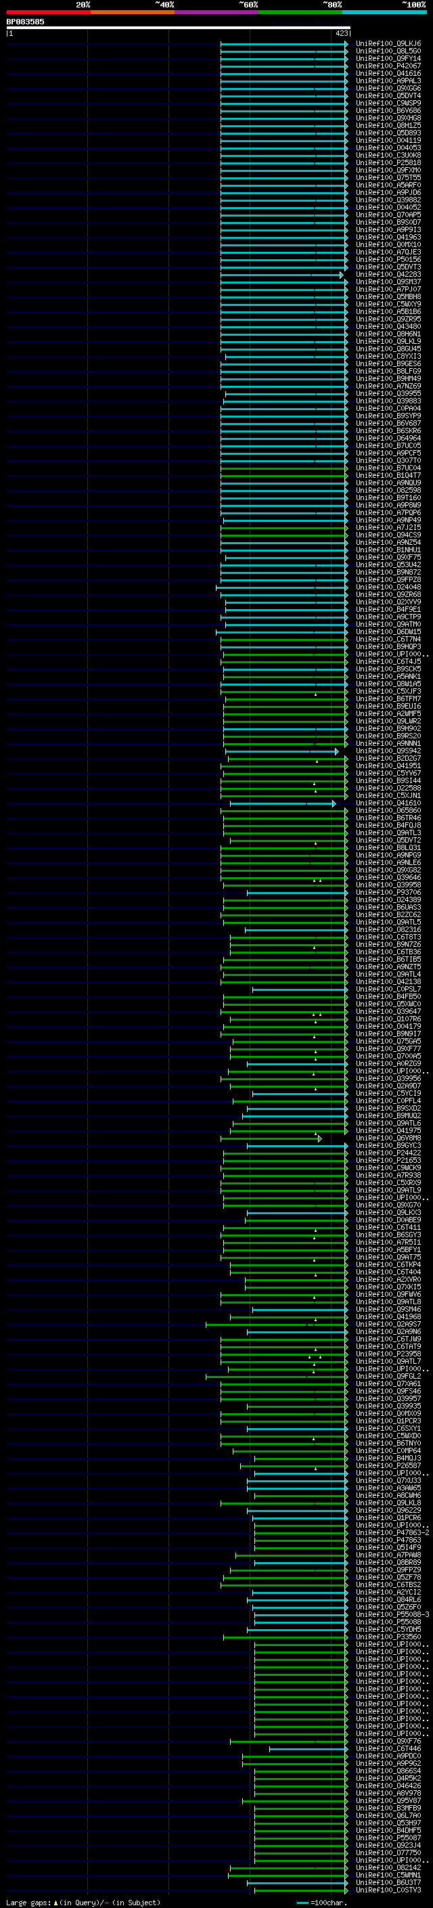Select label UniRef100_O65860
Screen dimensions: 433x1908
click(x=388, y=810)
